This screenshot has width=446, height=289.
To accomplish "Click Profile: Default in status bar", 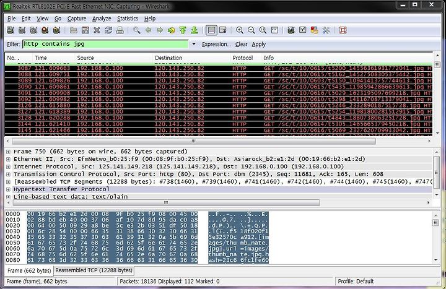I will pos(356,282).
